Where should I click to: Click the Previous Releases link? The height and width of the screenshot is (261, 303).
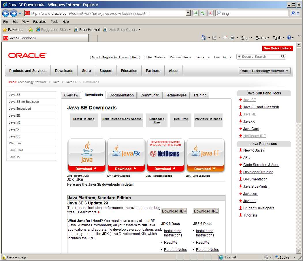(208, 119)
